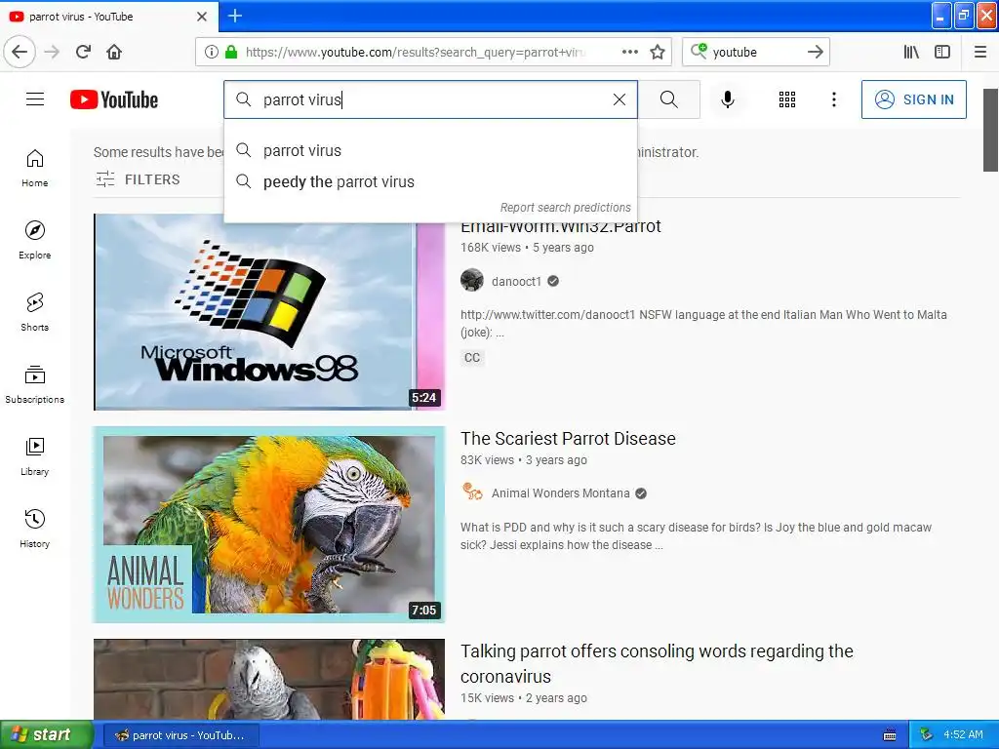
Task: Click the SIGN IN button
Action: (913, 99)
